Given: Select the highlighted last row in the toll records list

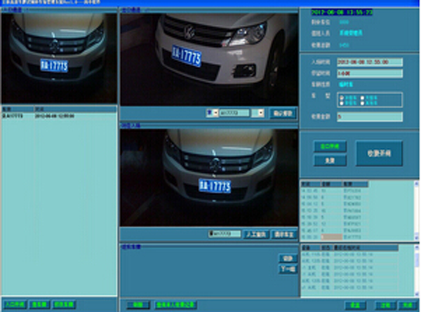Looking at the screenshot, I should [x=335, y=237].
